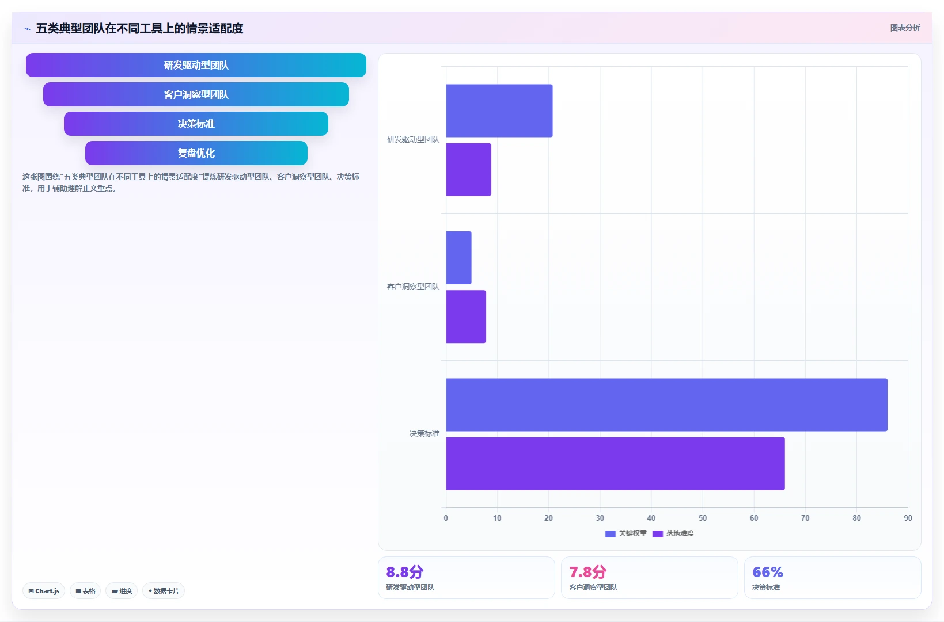Click the 表格 tag chip
Viewport: 944px width, 622px height.
point(85,591)
